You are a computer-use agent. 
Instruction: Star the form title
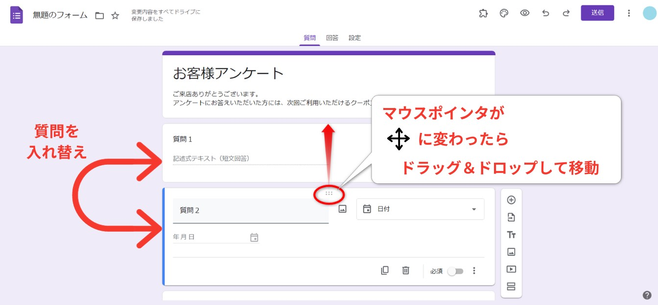tap(115, 16)
